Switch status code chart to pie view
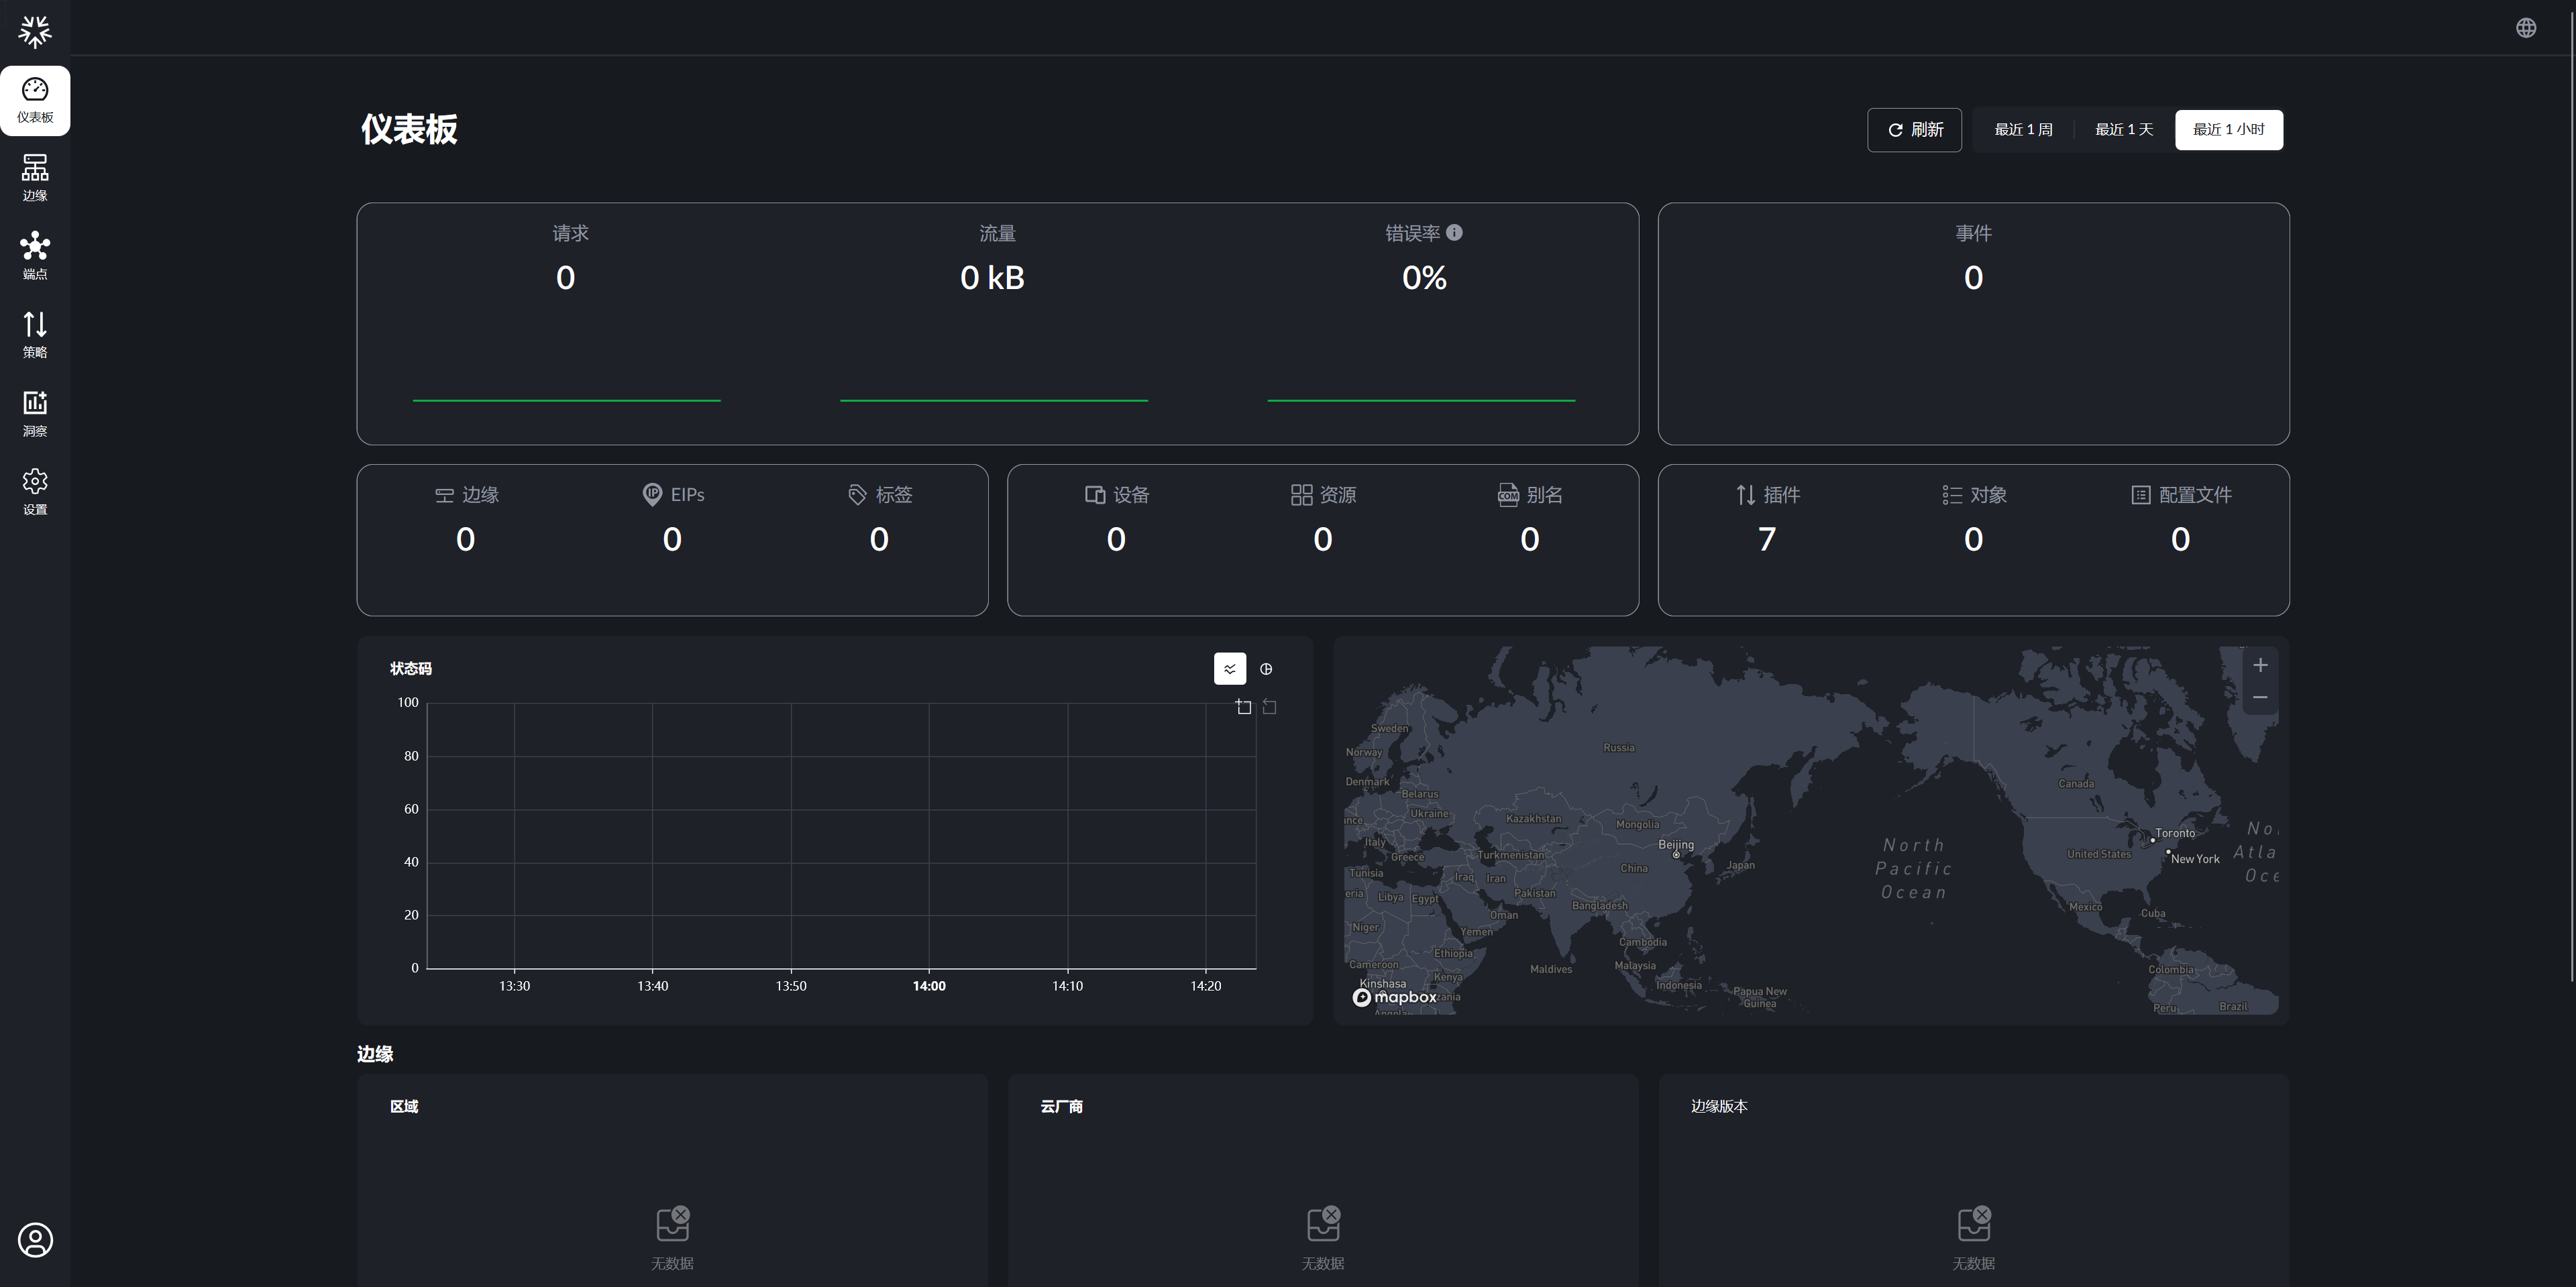The height and width of the screenshot is (1287, 2576). pos(1266,669)
